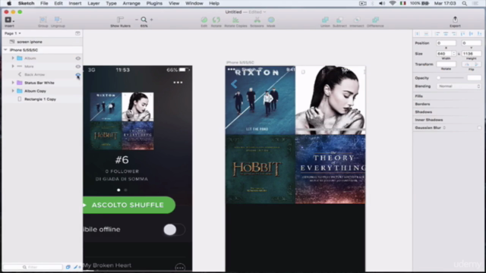The image size is (486, 273).
Task: Click the Rotate Copies icon
Action: [235, 20]
